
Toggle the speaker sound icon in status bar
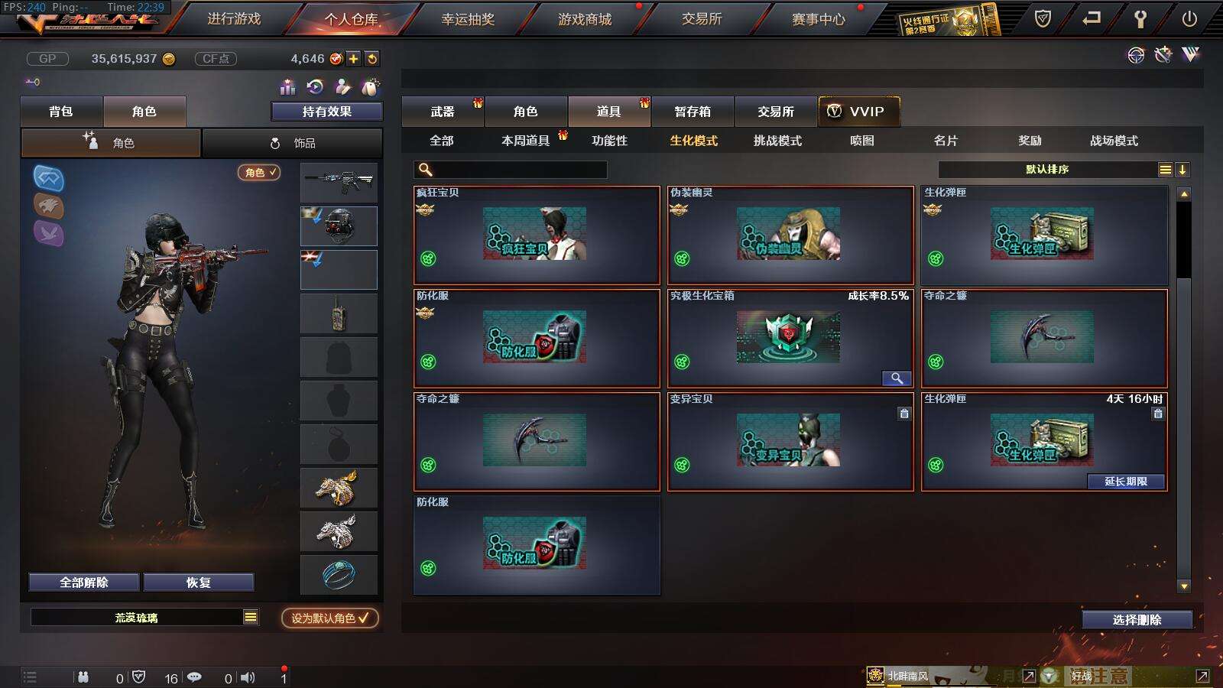[248, 677]
